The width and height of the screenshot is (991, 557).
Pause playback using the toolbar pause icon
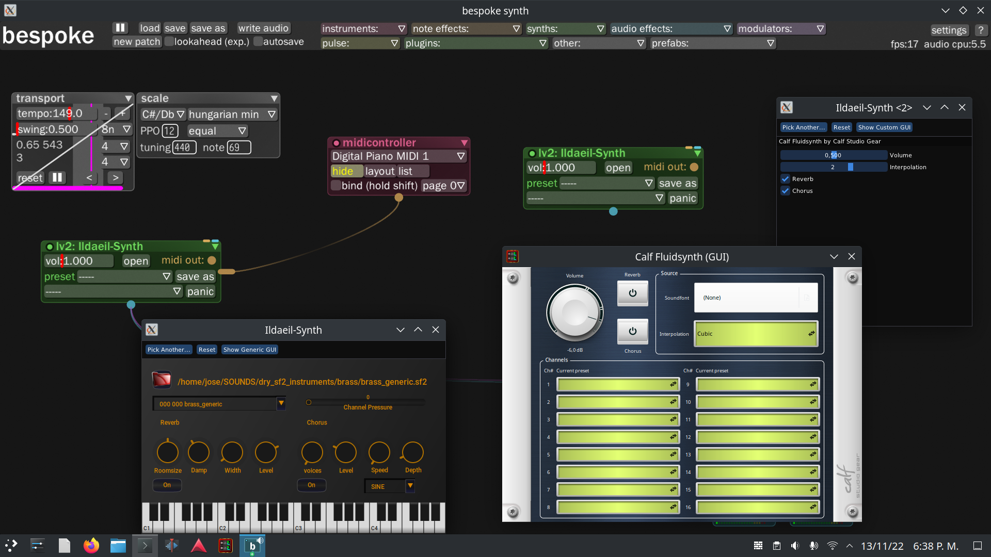120,27
